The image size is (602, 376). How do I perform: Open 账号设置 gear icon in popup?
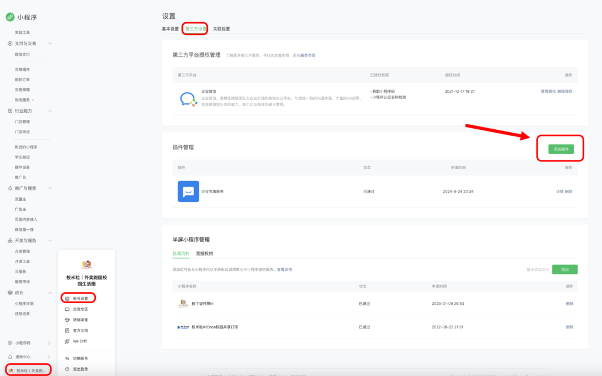click(x=67, y=298)
